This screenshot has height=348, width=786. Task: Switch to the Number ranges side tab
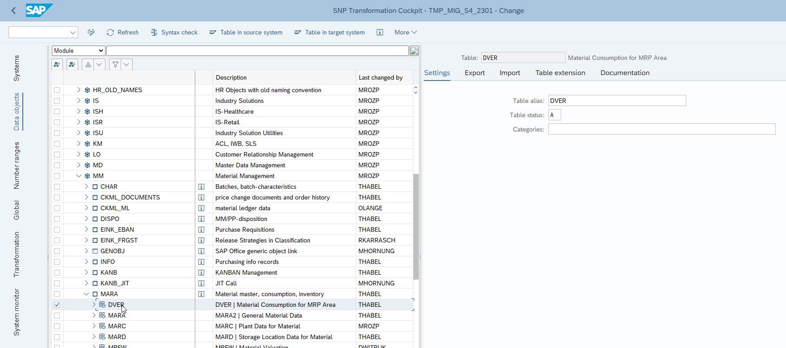pyautogui.click(x=17, y=166)
